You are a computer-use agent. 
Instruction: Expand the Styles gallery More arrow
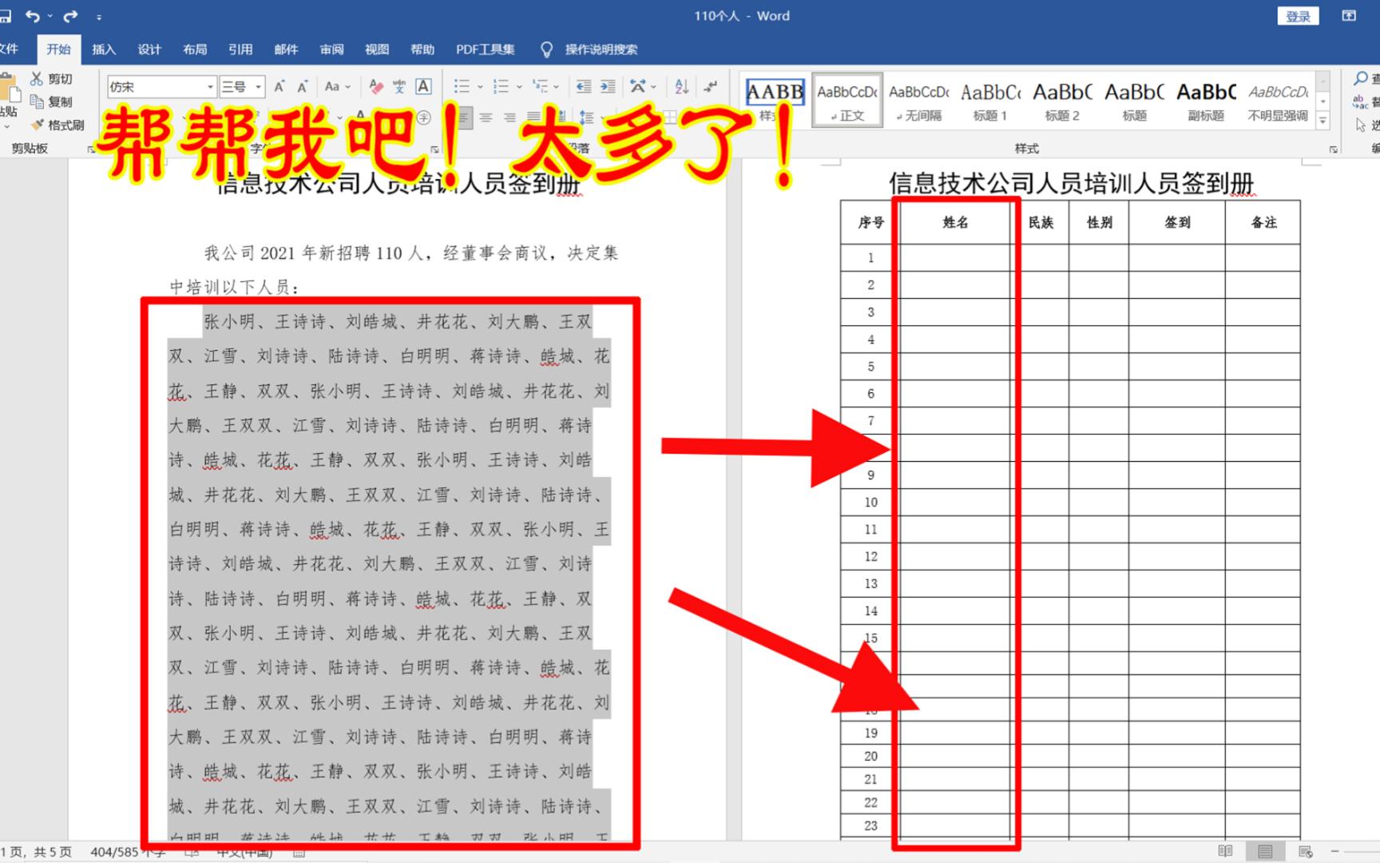(1322, 121)
